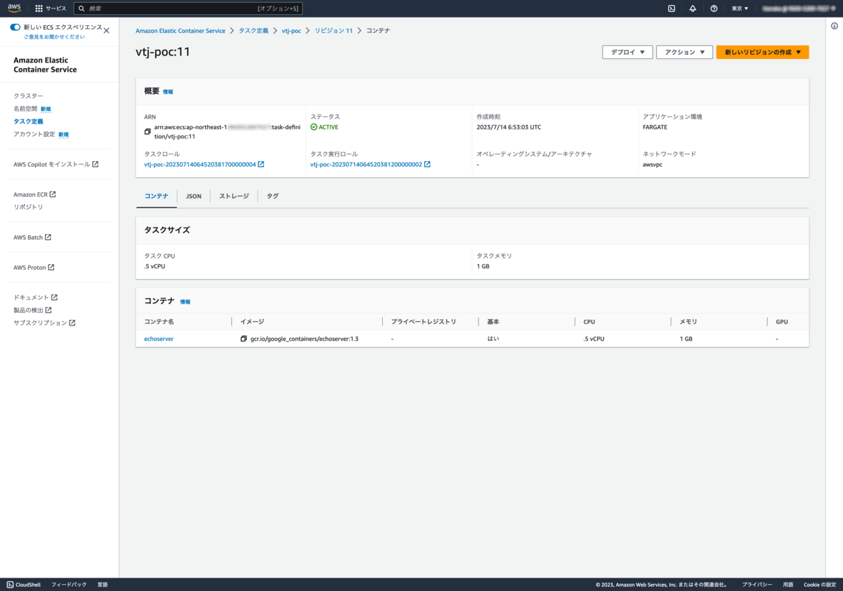The width and height of the screenshot is (843, 591).
Task: Open the help question mark icon
Action: click(x=714, y=8)
